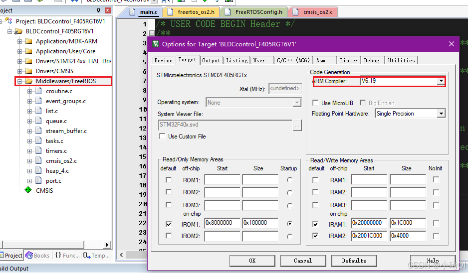Click the croutine.c file icon
468x273 pixels.
pyautogui.click(x=38, y=91)
